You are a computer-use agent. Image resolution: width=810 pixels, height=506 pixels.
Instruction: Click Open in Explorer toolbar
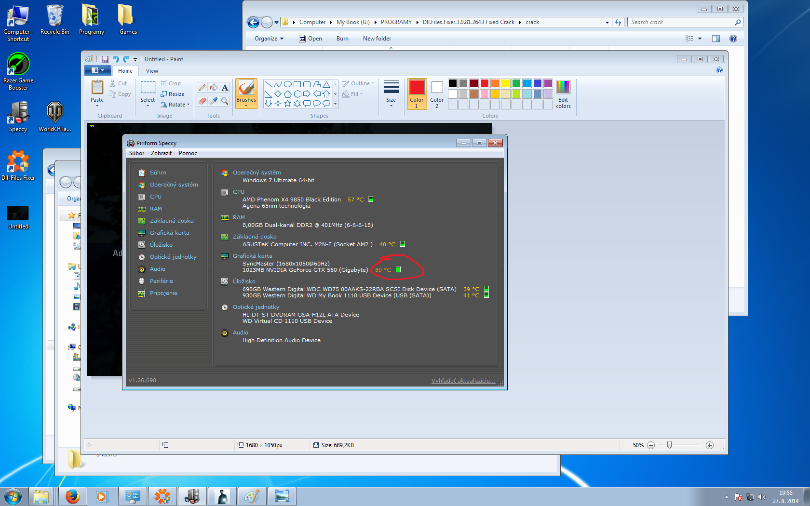point(310,39)
